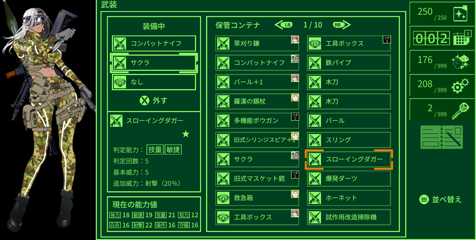The image size is (476, 240).
Task: Click the sparkle card points icon
Action: point(460,14)
